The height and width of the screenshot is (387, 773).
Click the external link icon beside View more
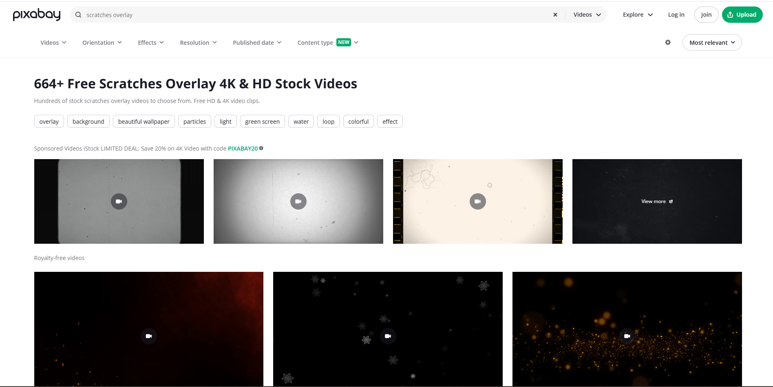coord(671,201)
